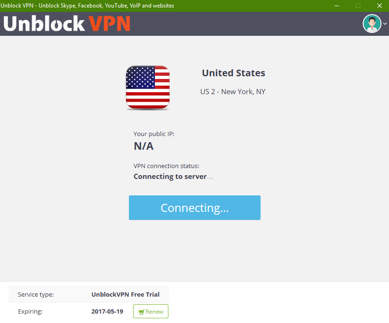The width and height of the screenshot is (389, 323).
Task: Click the shopping cart icon on Renew
Action: click(141, 312)
